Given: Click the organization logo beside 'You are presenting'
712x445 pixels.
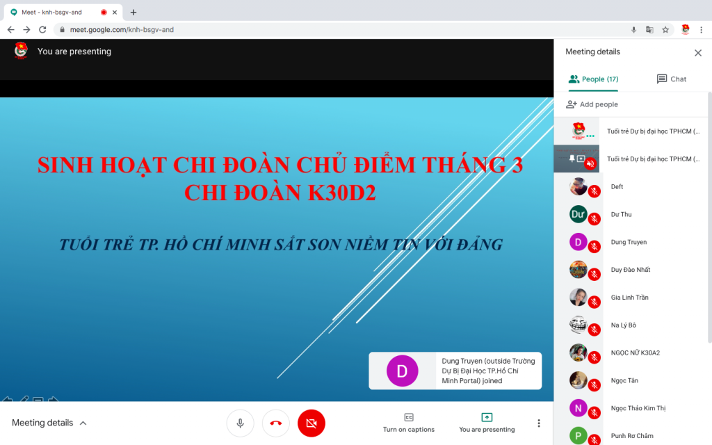Looking at the screenshot, I should tap(21, 50).
